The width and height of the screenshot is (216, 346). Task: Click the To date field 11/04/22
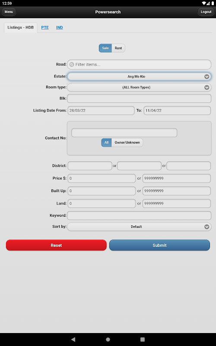(x=177, y=111)
